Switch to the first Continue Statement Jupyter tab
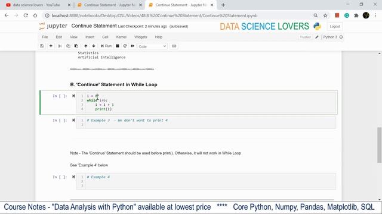The height and width of the screenshot is (214, 382). pos(109,5)
